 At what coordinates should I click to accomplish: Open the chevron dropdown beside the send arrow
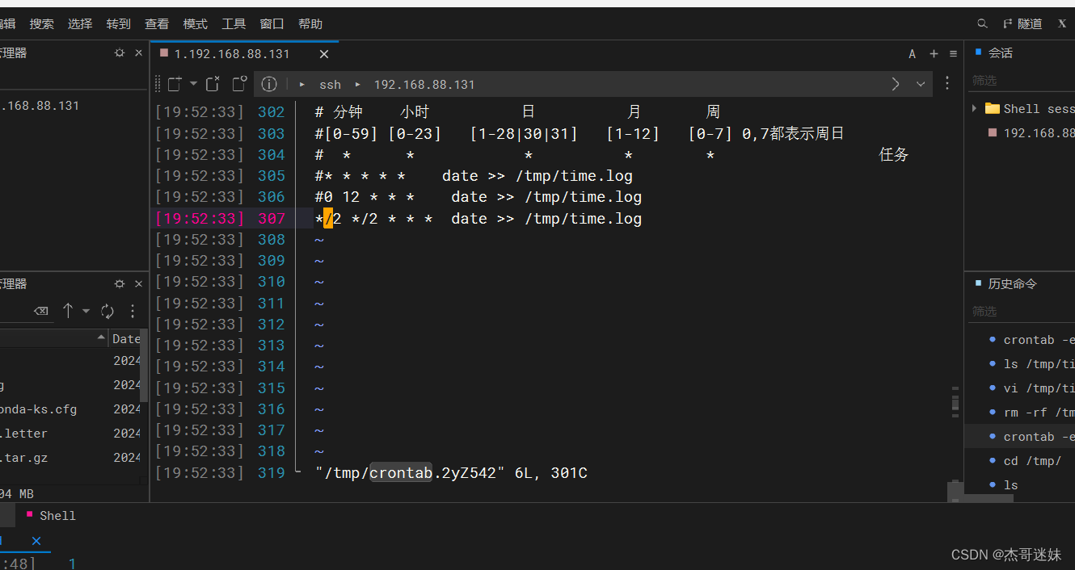pos(921,84)
